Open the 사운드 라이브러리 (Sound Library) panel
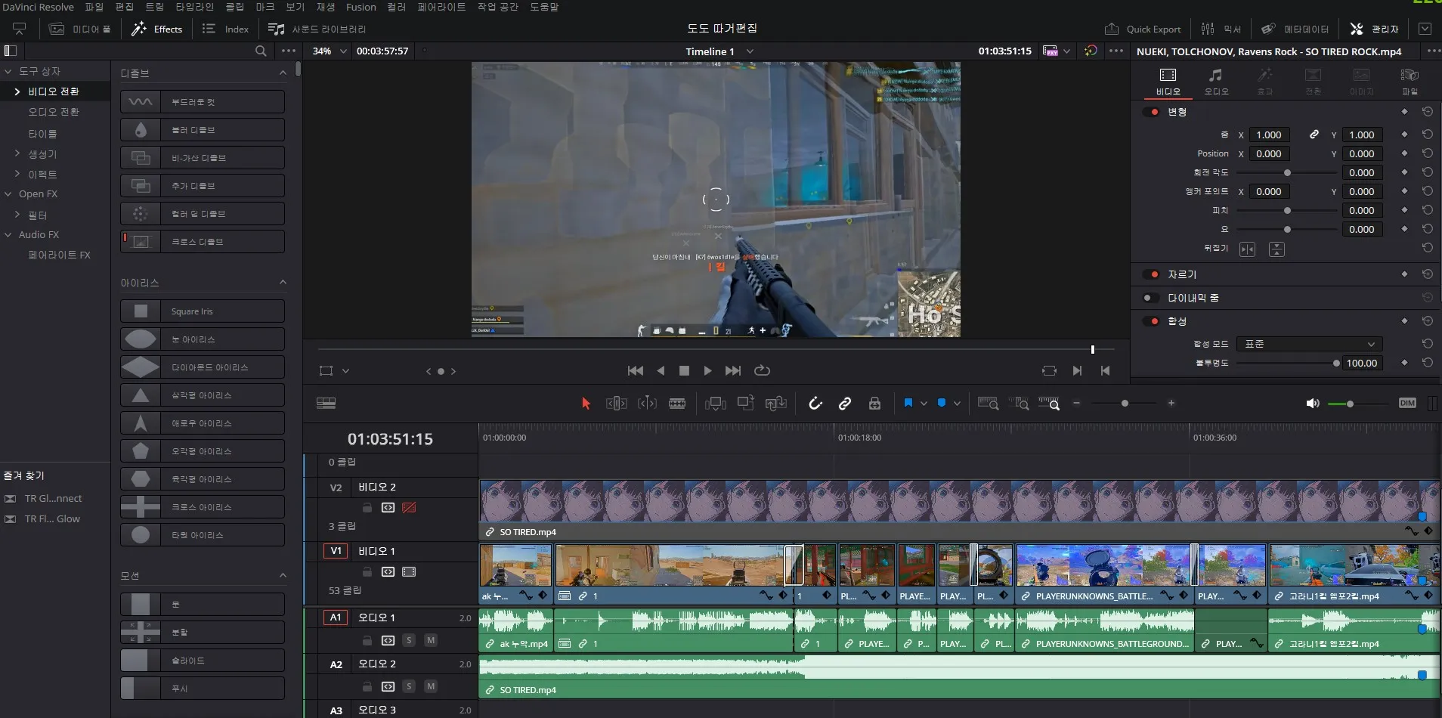The image size is (1442, 718). point(317,29)
